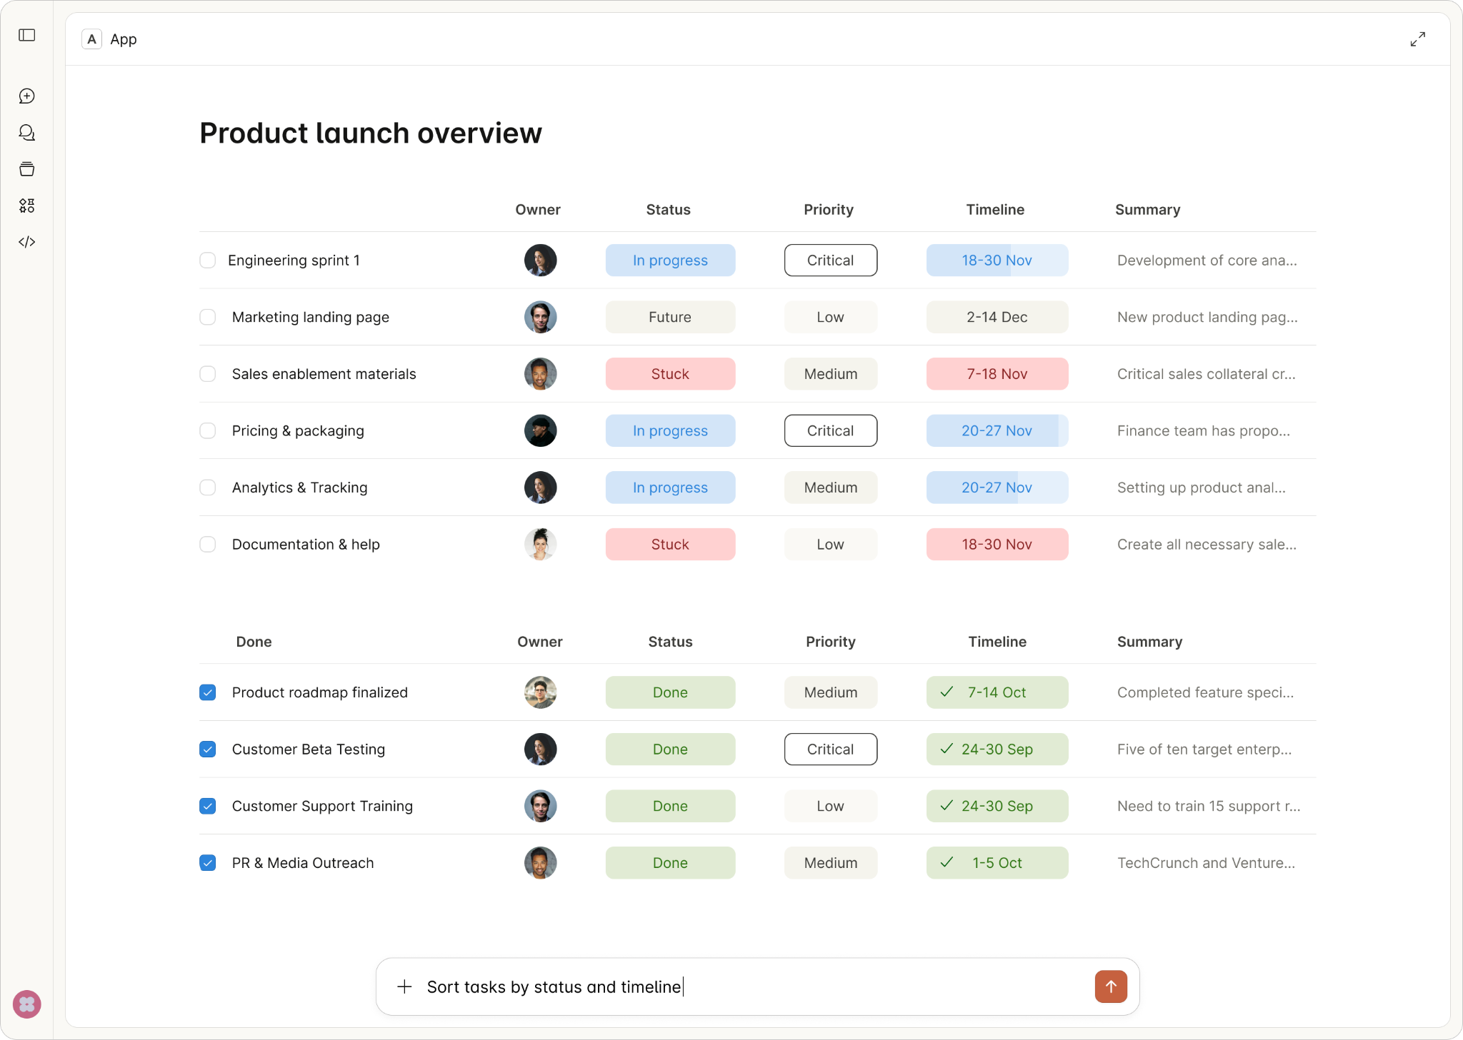Viewport: 1463px width, 1040px height.
Task: Uncheck the Product roadmap finalized task
Action: (207, 692)
